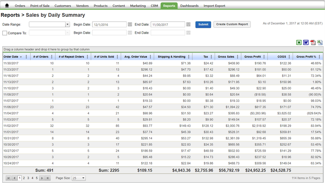Open Gross Profit % column menu
The height and width of the screenshot is (183, 325).
coord(320,57)
